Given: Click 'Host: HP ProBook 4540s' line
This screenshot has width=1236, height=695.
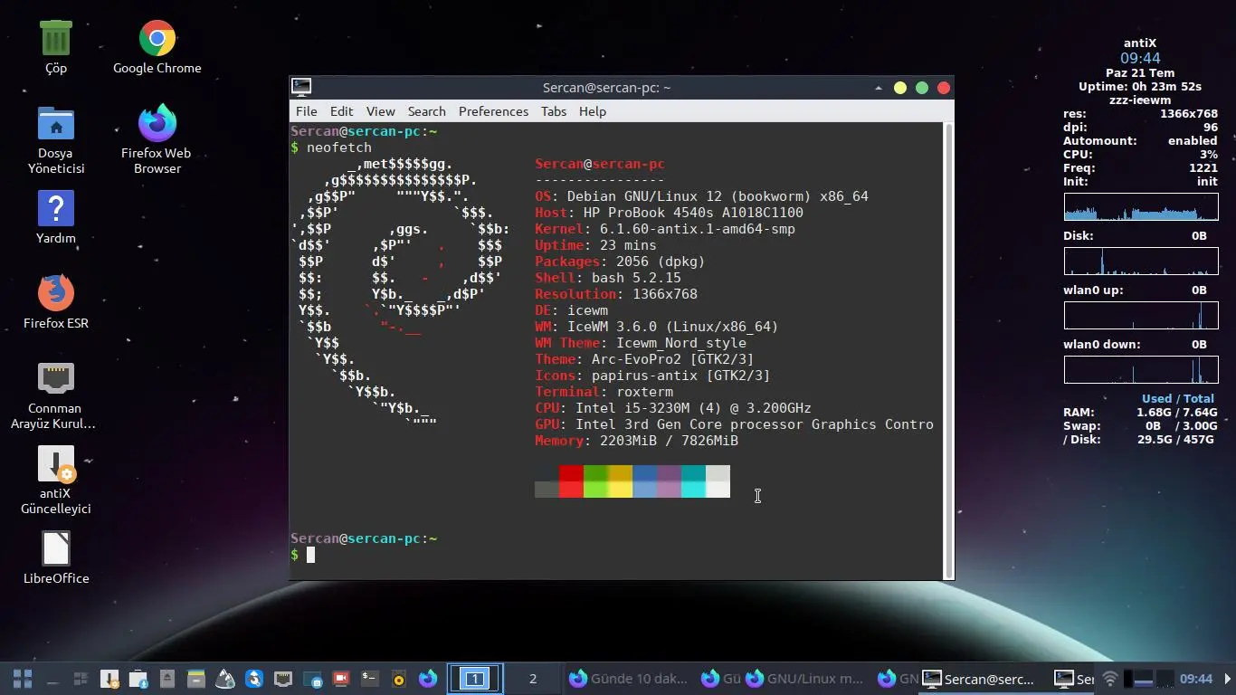Looking at the screenshot, I should [x=669, y=213].
